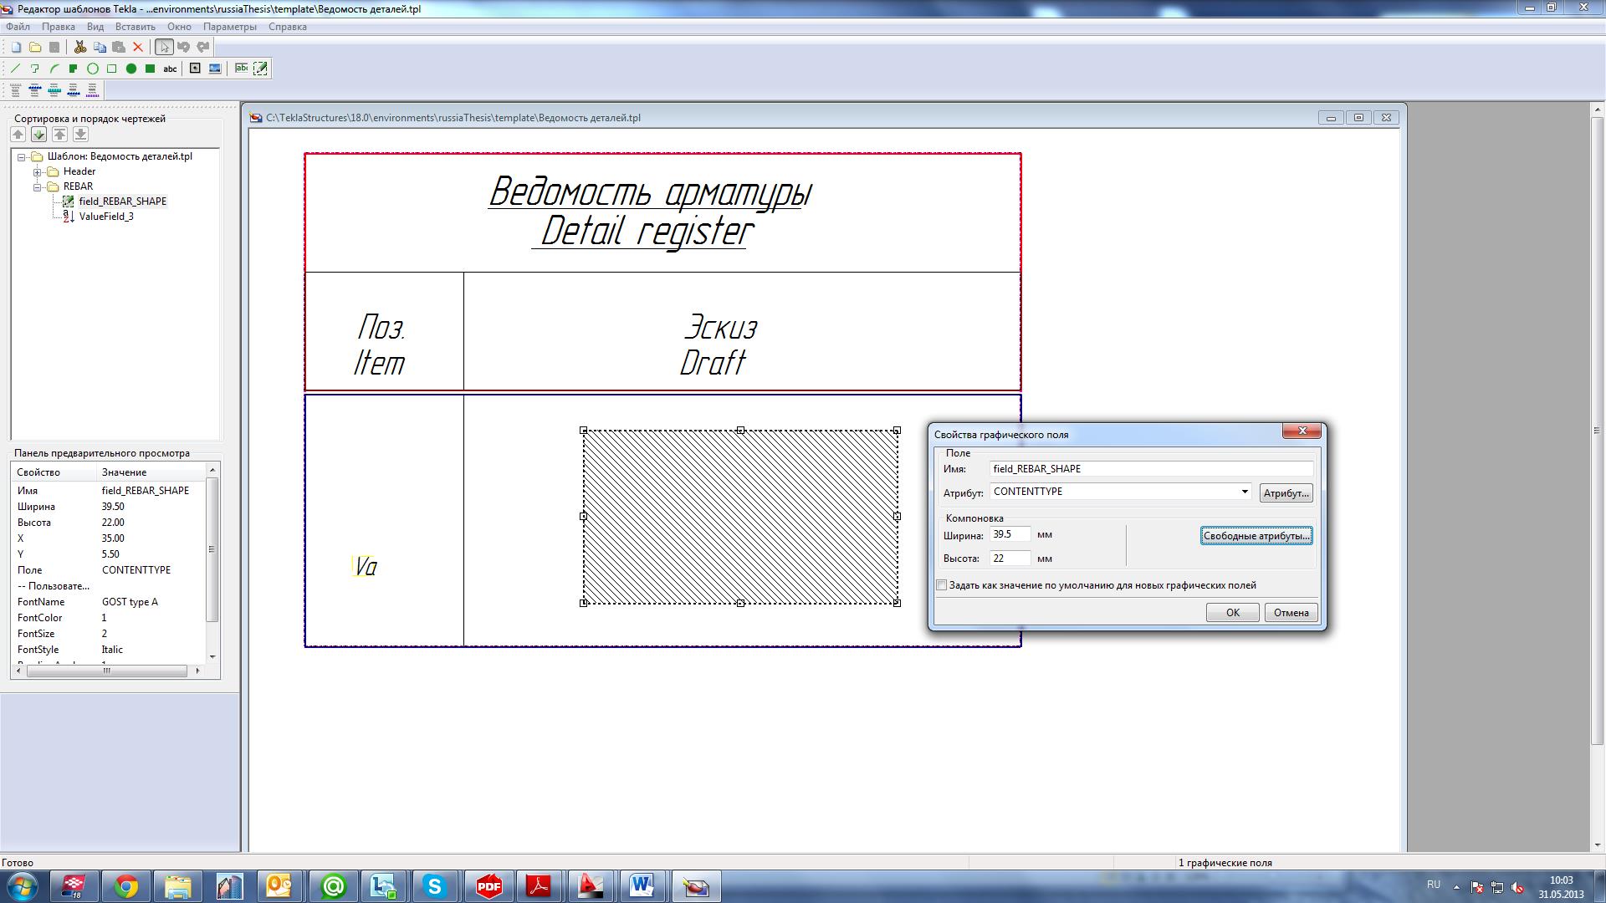Click the preview panel horizontal scrollbar

[x=106, y=671]
